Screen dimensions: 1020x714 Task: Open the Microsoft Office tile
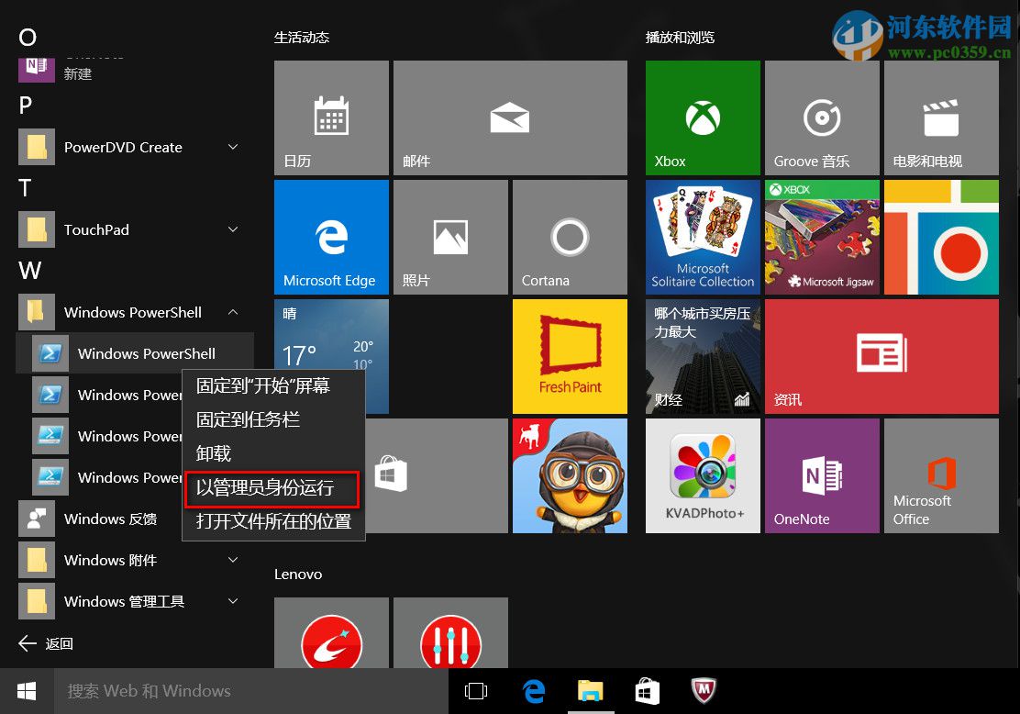(x=941, y=475)
